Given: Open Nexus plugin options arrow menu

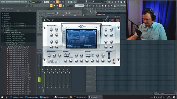Looking at the screenshot, I should pyautogui.click(x=43, y=17).
